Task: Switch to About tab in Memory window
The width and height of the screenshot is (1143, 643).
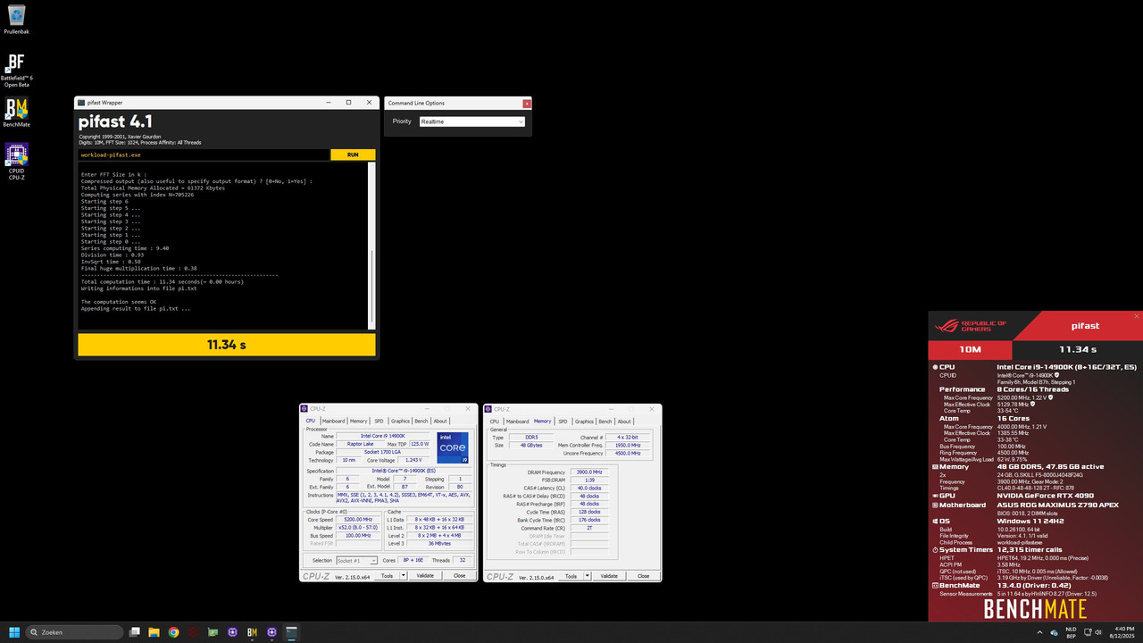Action: (624, 421)
